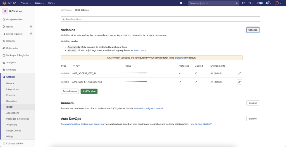Open How do I configure runners link
Viewport: 286px width, 147px height.
149,109
